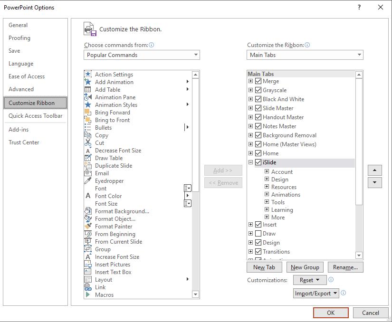The image size is (392, 322).
Task: Click the Move Up arrow button
Action: (374, 170)
